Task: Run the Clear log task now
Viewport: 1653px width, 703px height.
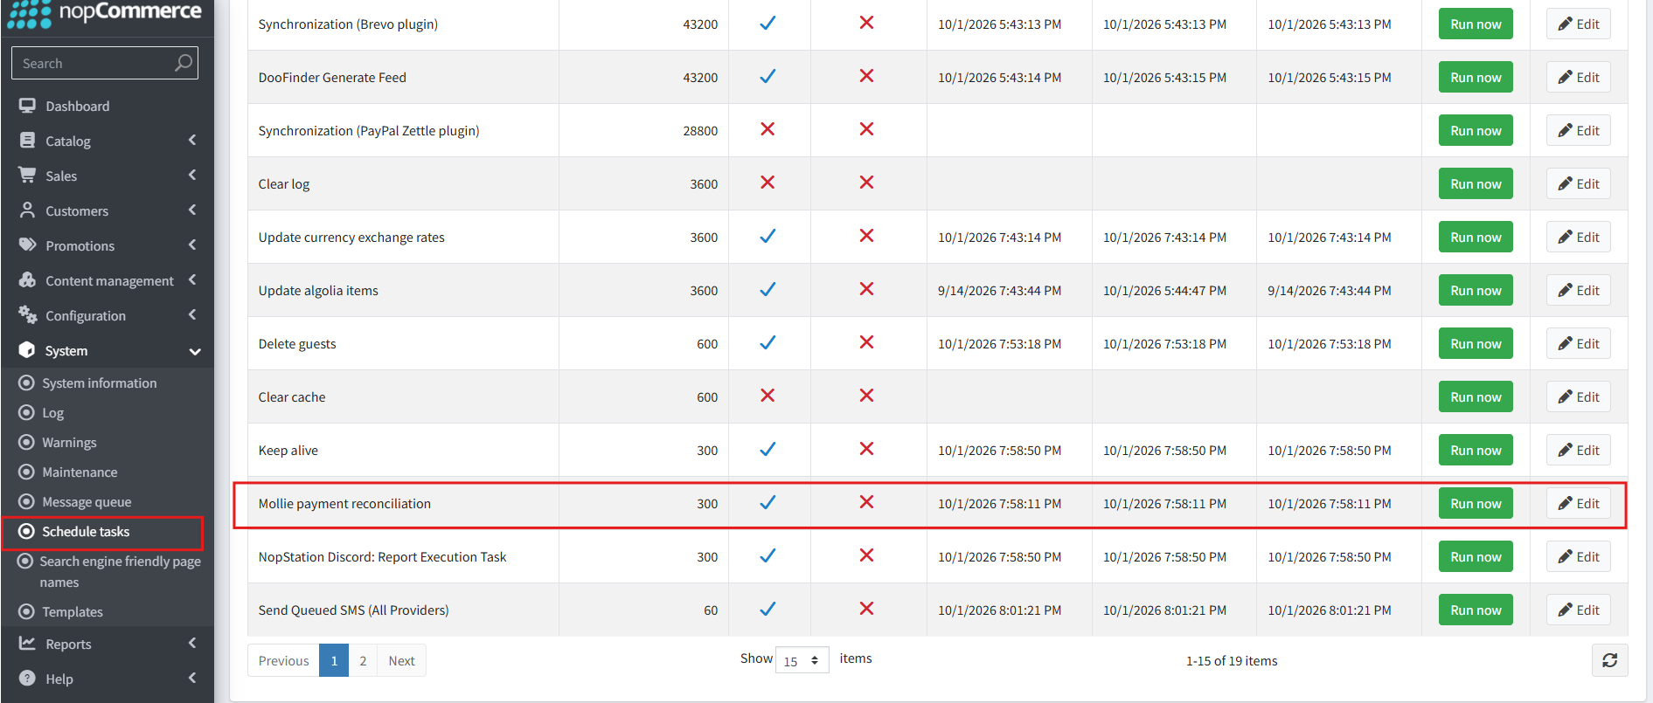Action: [1476, 183]
